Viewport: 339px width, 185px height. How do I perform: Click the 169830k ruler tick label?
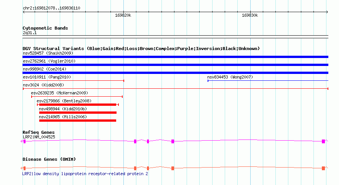pyautogui.click(x=250, y=15)
